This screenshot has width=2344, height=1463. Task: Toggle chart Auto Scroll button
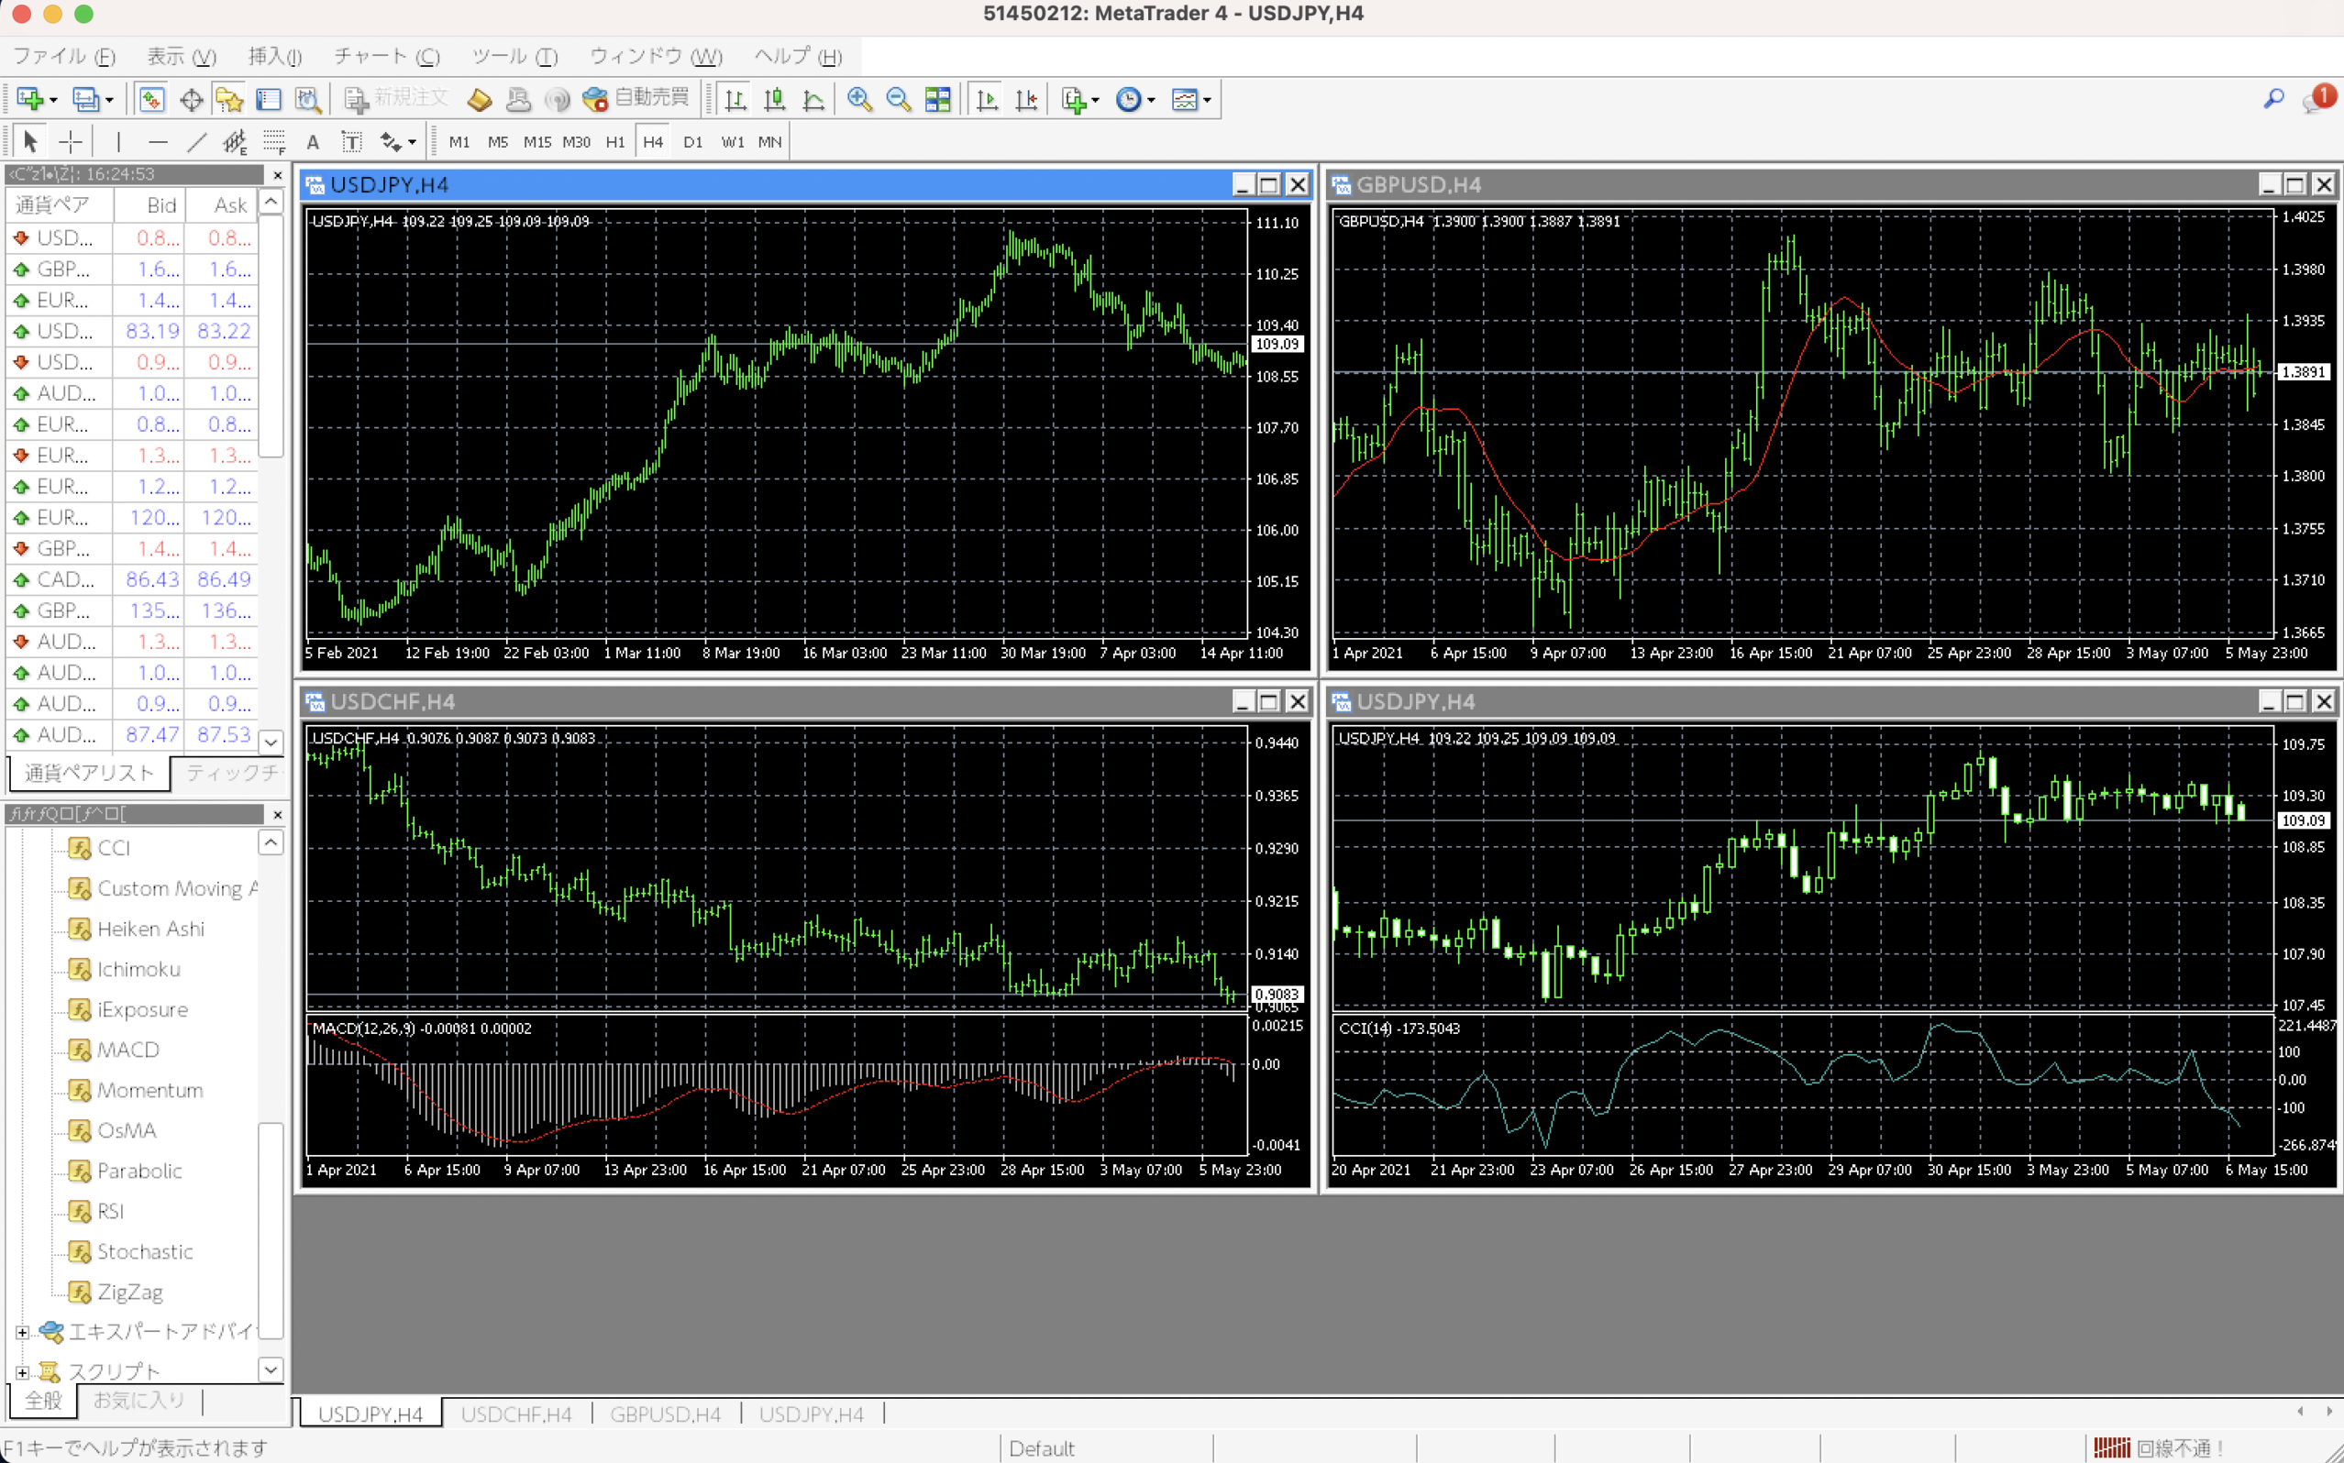click(986, 100)
